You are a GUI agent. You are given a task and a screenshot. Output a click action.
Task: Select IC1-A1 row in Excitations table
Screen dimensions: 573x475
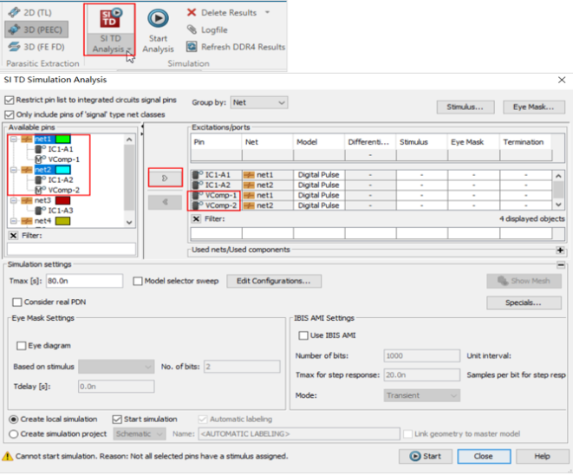click(371, 174)
